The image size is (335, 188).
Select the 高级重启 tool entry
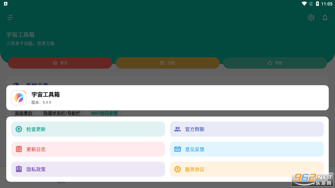[23, 113]
